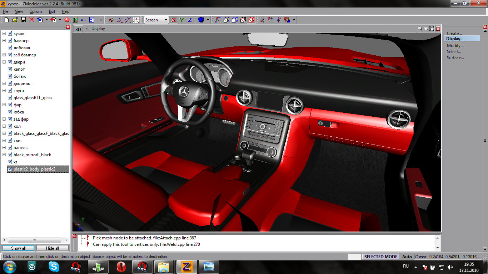Viewport: 488px width, 274px height.
Task: Uncheck plastic2_body_plastic2 checkbox
Action: coord(10,169)
